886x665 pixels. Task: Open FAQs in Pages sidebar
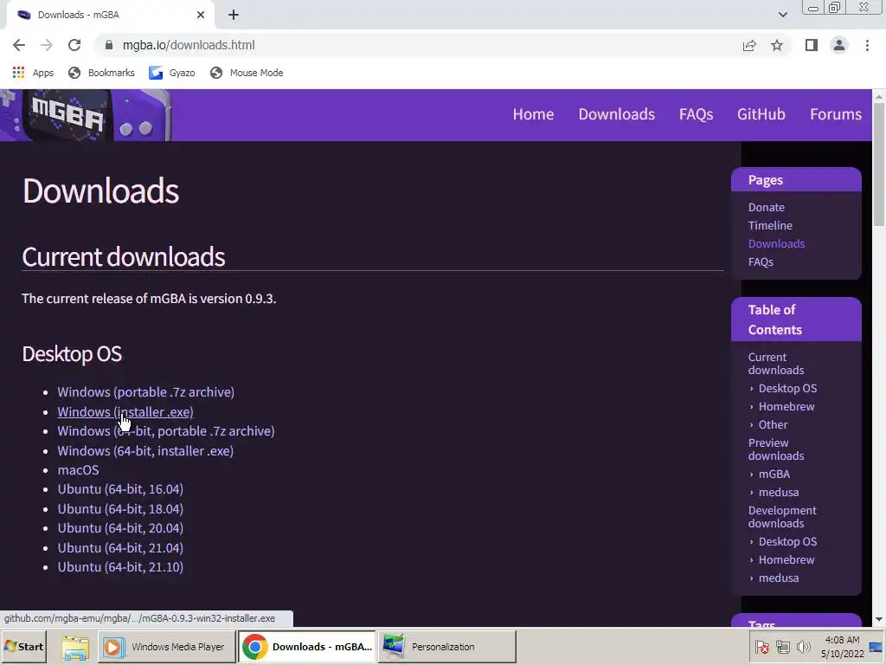[x=761, y=261]
